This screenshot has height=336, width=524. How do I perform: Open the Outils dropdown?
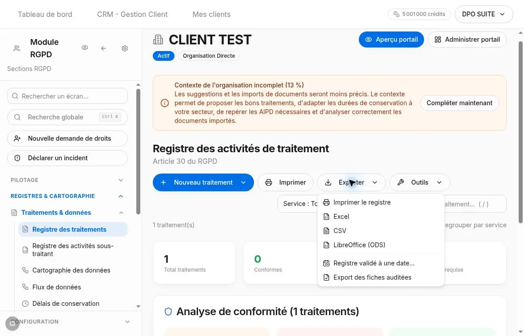[420, 182]
